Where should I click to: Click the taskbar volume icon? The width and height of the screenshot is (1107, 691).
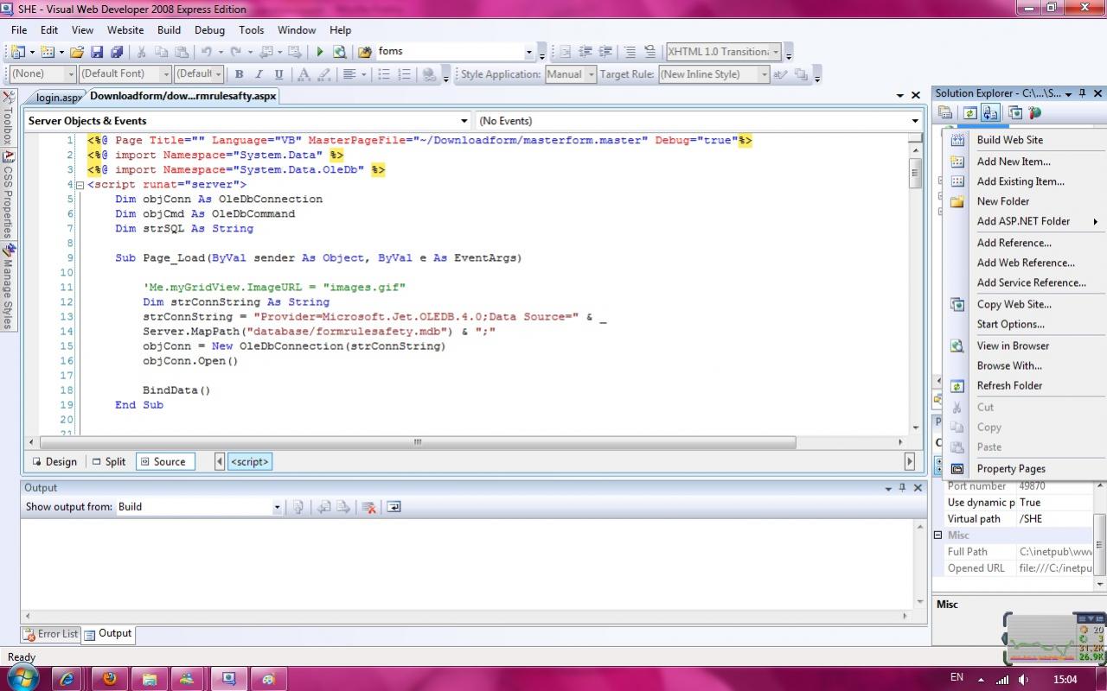point(1024,679)
